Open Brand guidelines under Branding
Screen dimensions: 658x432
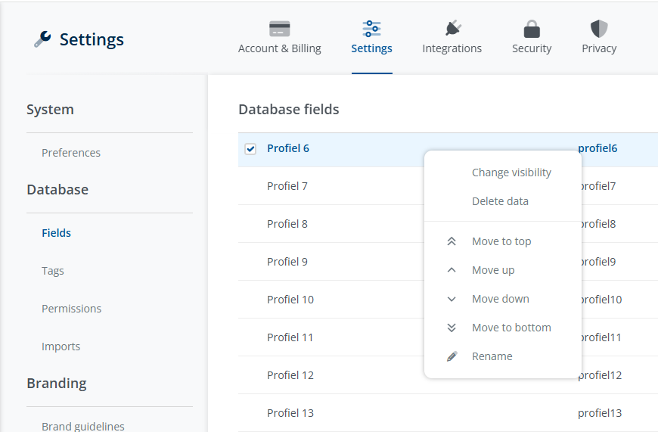[83, 426]
